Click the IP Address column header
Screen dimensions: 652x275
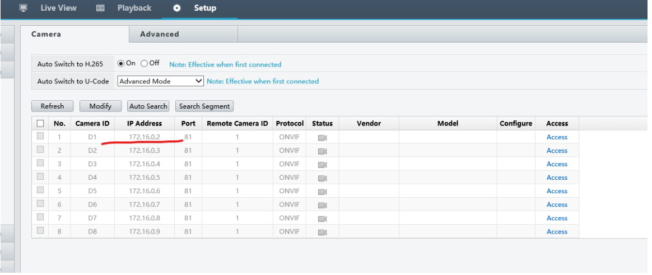145,124
